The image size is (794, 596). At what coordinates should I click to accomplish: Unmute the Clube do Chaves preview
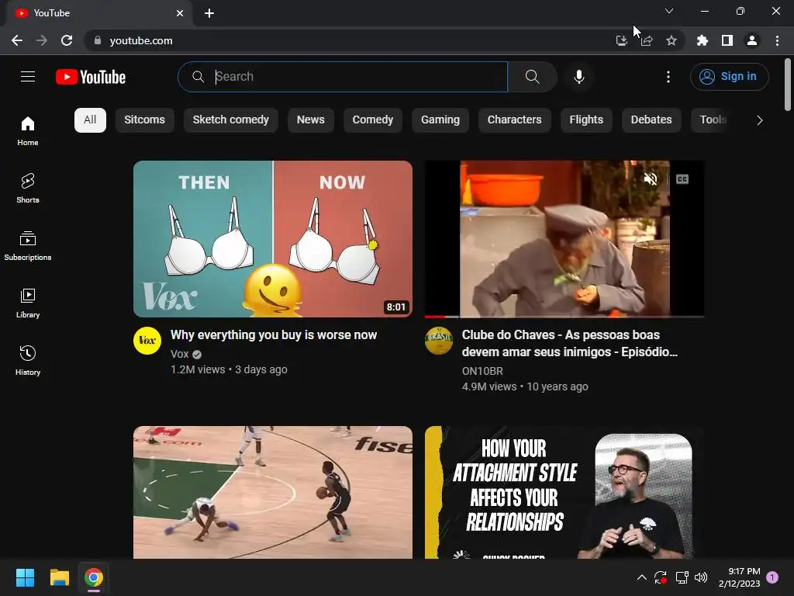pos(651,179)
